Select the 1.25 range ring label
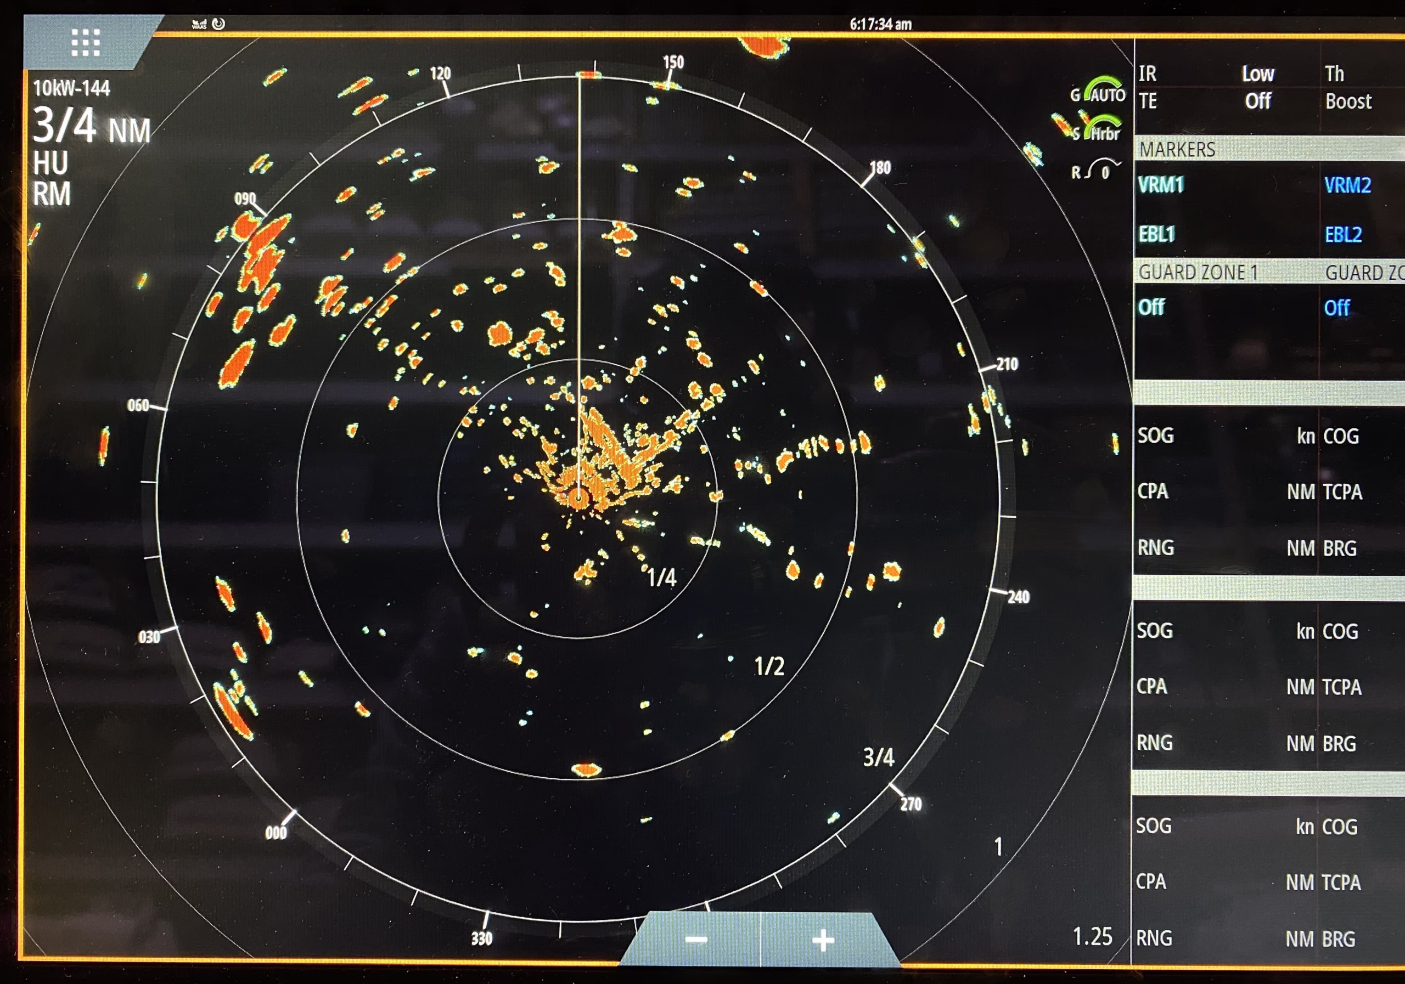Viewport: 1405px width, 984px height. (x=1092, y=937)
